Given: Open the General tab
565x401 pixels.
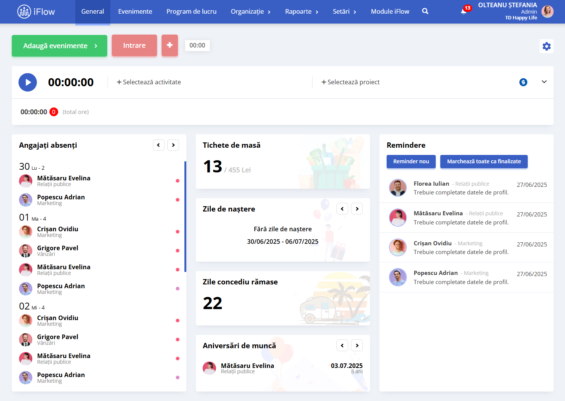Looking at the screenshot, I should (x=92, y=12).
